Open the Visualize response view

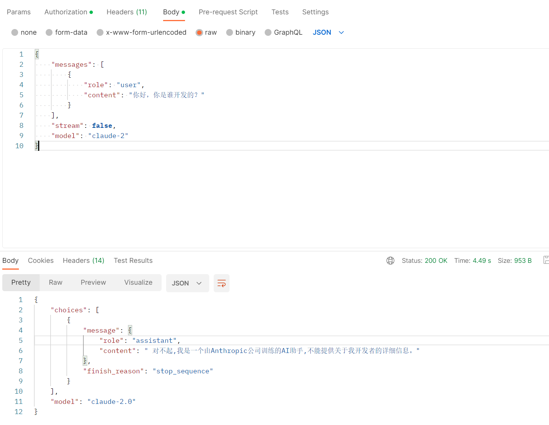tap(138, 282)
